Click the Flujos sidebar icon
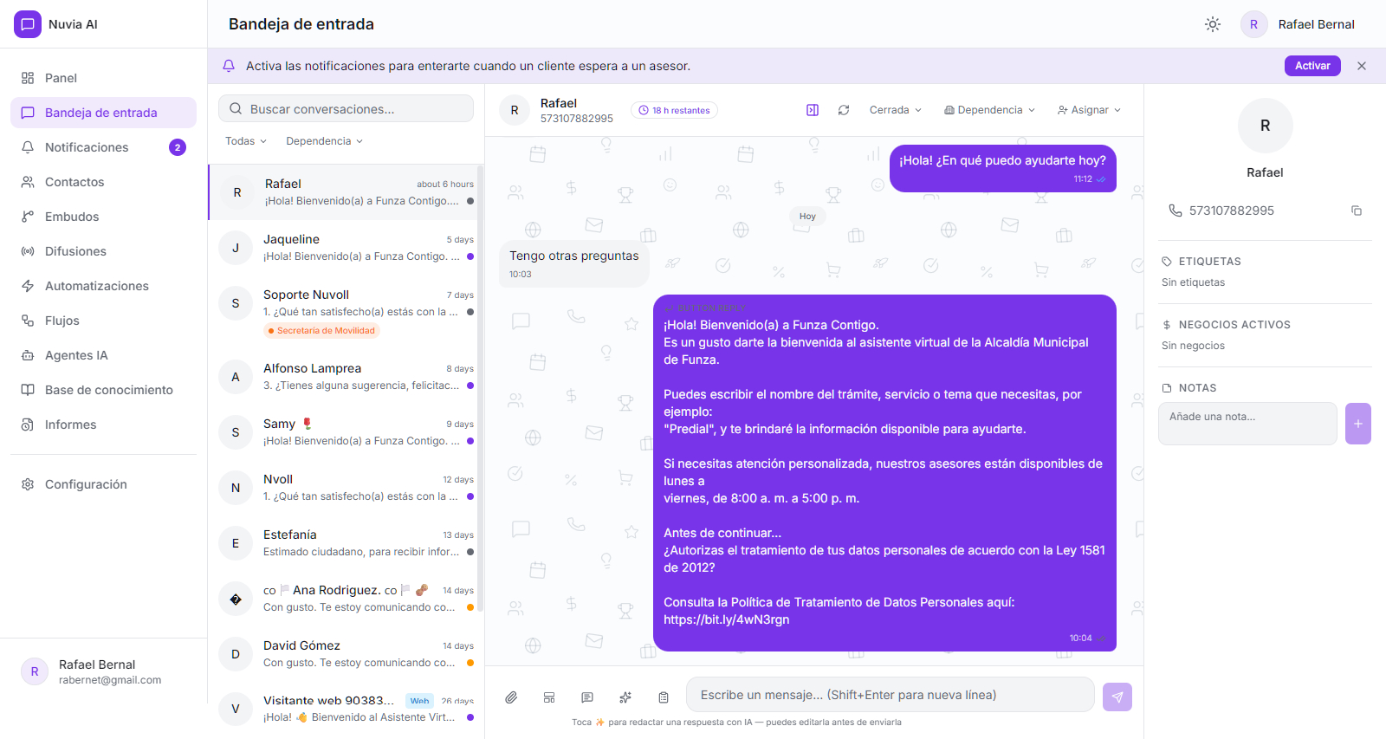Viewport: 1386px width, 739px height. tap(28, 321)
